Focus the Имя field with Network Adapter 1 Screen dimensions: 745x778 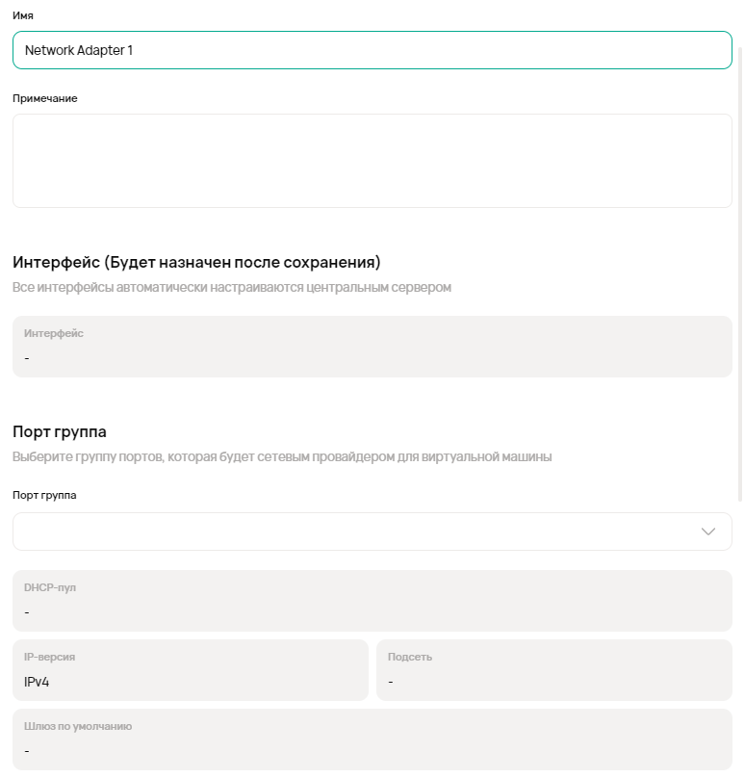coord(372,50)
